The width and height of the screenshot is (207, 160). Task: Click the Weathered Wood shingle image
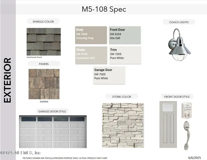(x=44, y=42)
